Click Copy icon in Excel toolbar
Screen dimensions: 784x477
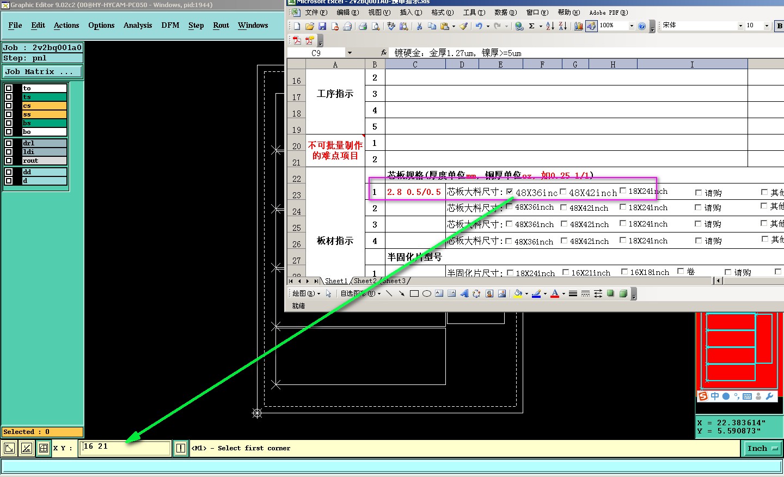[x=432, y=26]
